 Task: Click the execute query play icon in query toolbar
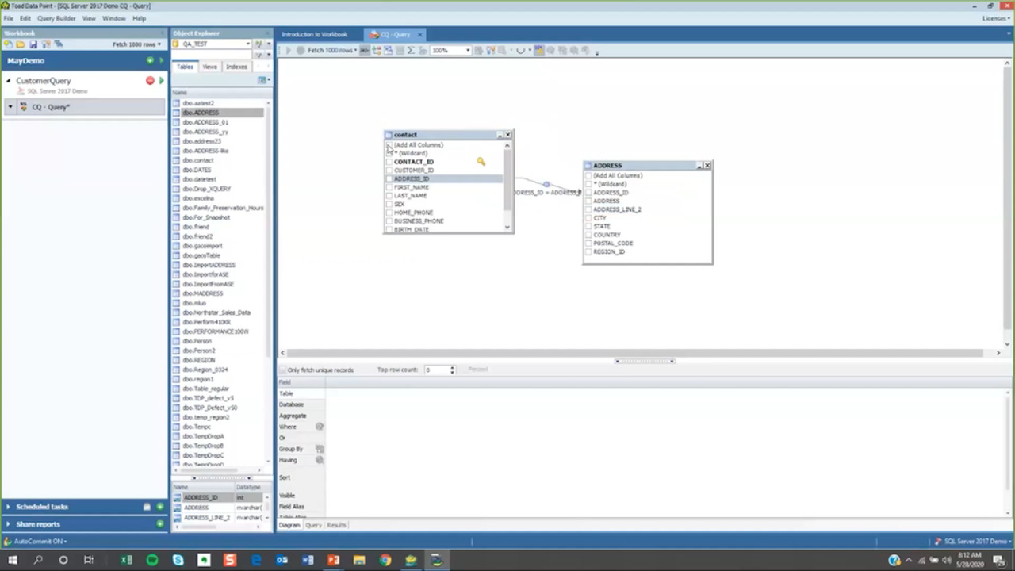pyautogui.click(x=288, y=50)
